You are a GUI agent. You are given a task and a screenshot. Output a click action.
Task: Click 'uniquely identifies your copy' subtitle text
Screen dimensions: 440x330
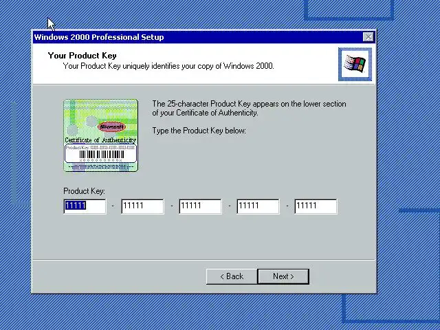168,66
